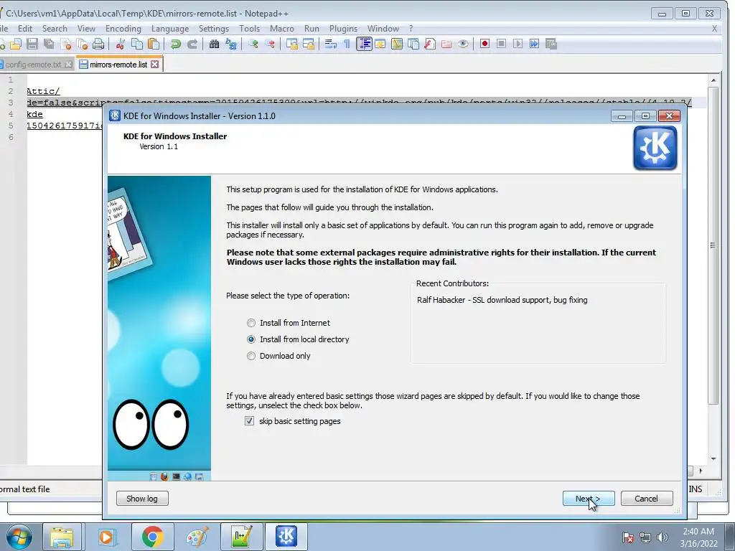This screenshot has height=551, width=735.
Task: Close the mirrors-remote.list tab with its red X
Action: tap(155, 64)
